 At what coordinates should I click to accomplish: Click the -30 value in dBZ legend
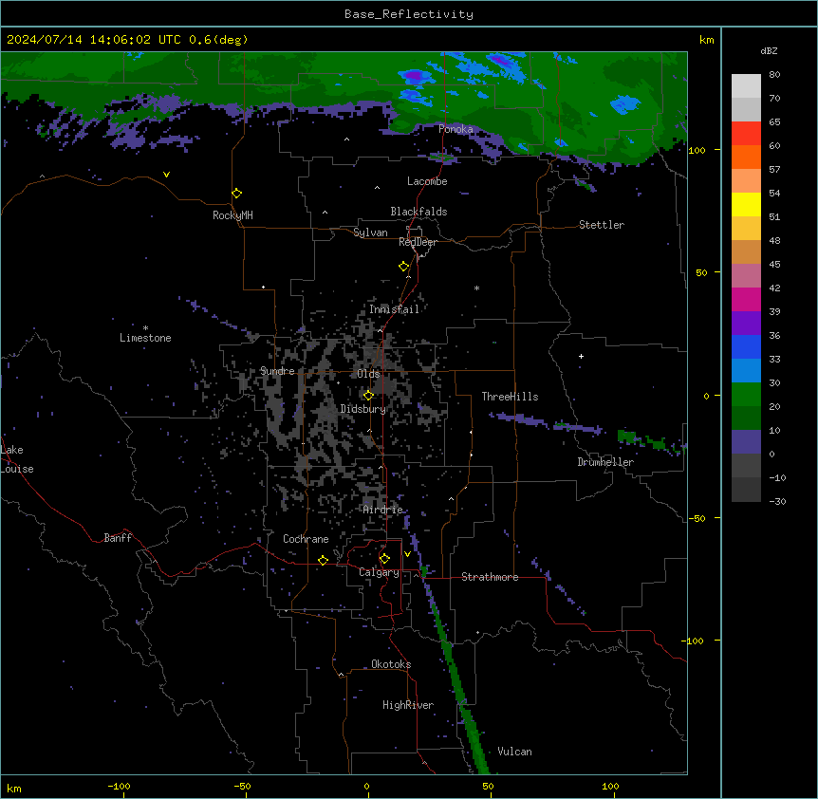(778, 501)
